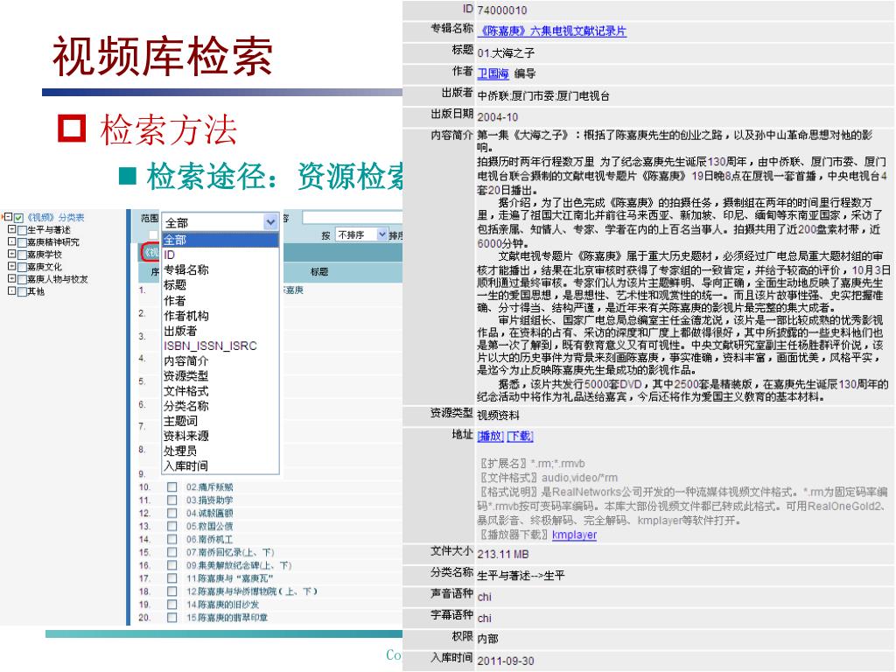Close the 范围 dropdown via its arrow
Screen dimensions: 896x672
tap(271, 221)
